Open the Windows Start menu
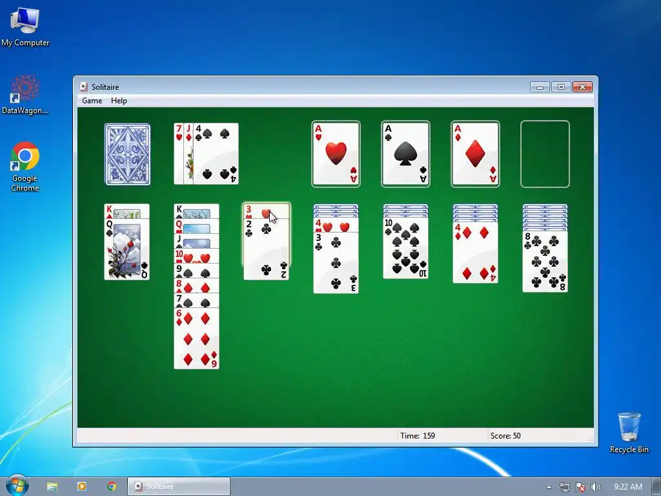 pos(16,486)
